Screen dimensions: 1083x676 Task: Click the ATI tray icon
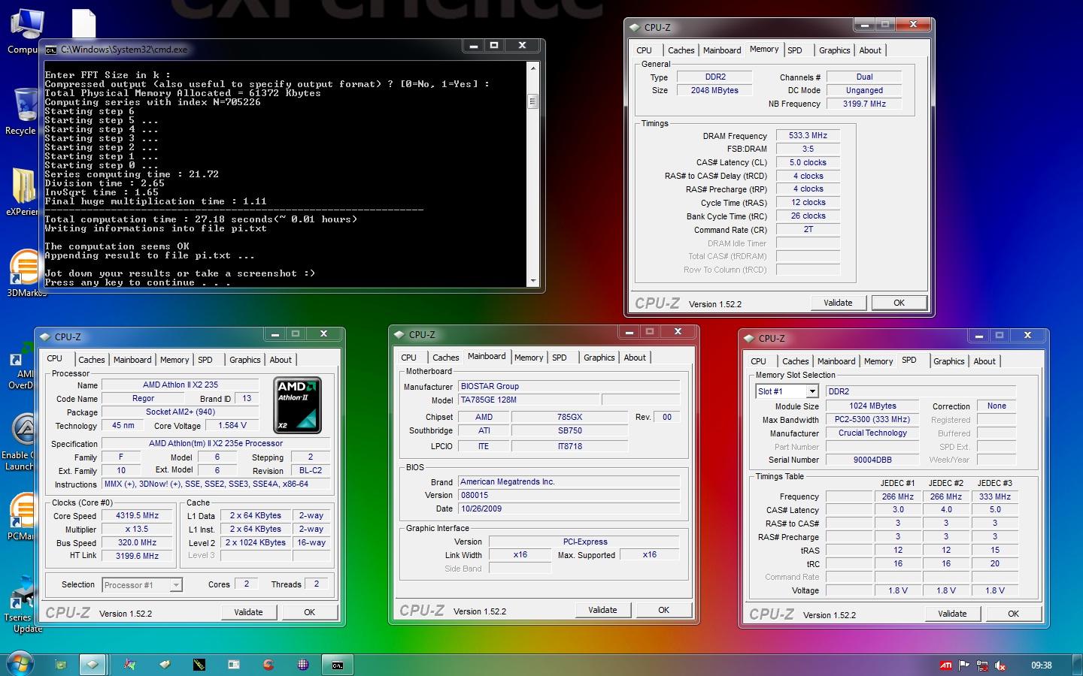[x=946, y=665]
